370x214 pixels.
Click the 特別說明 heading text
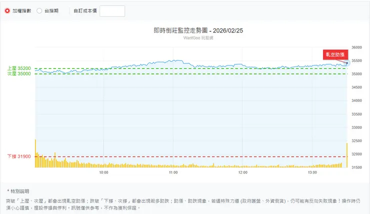19,191
